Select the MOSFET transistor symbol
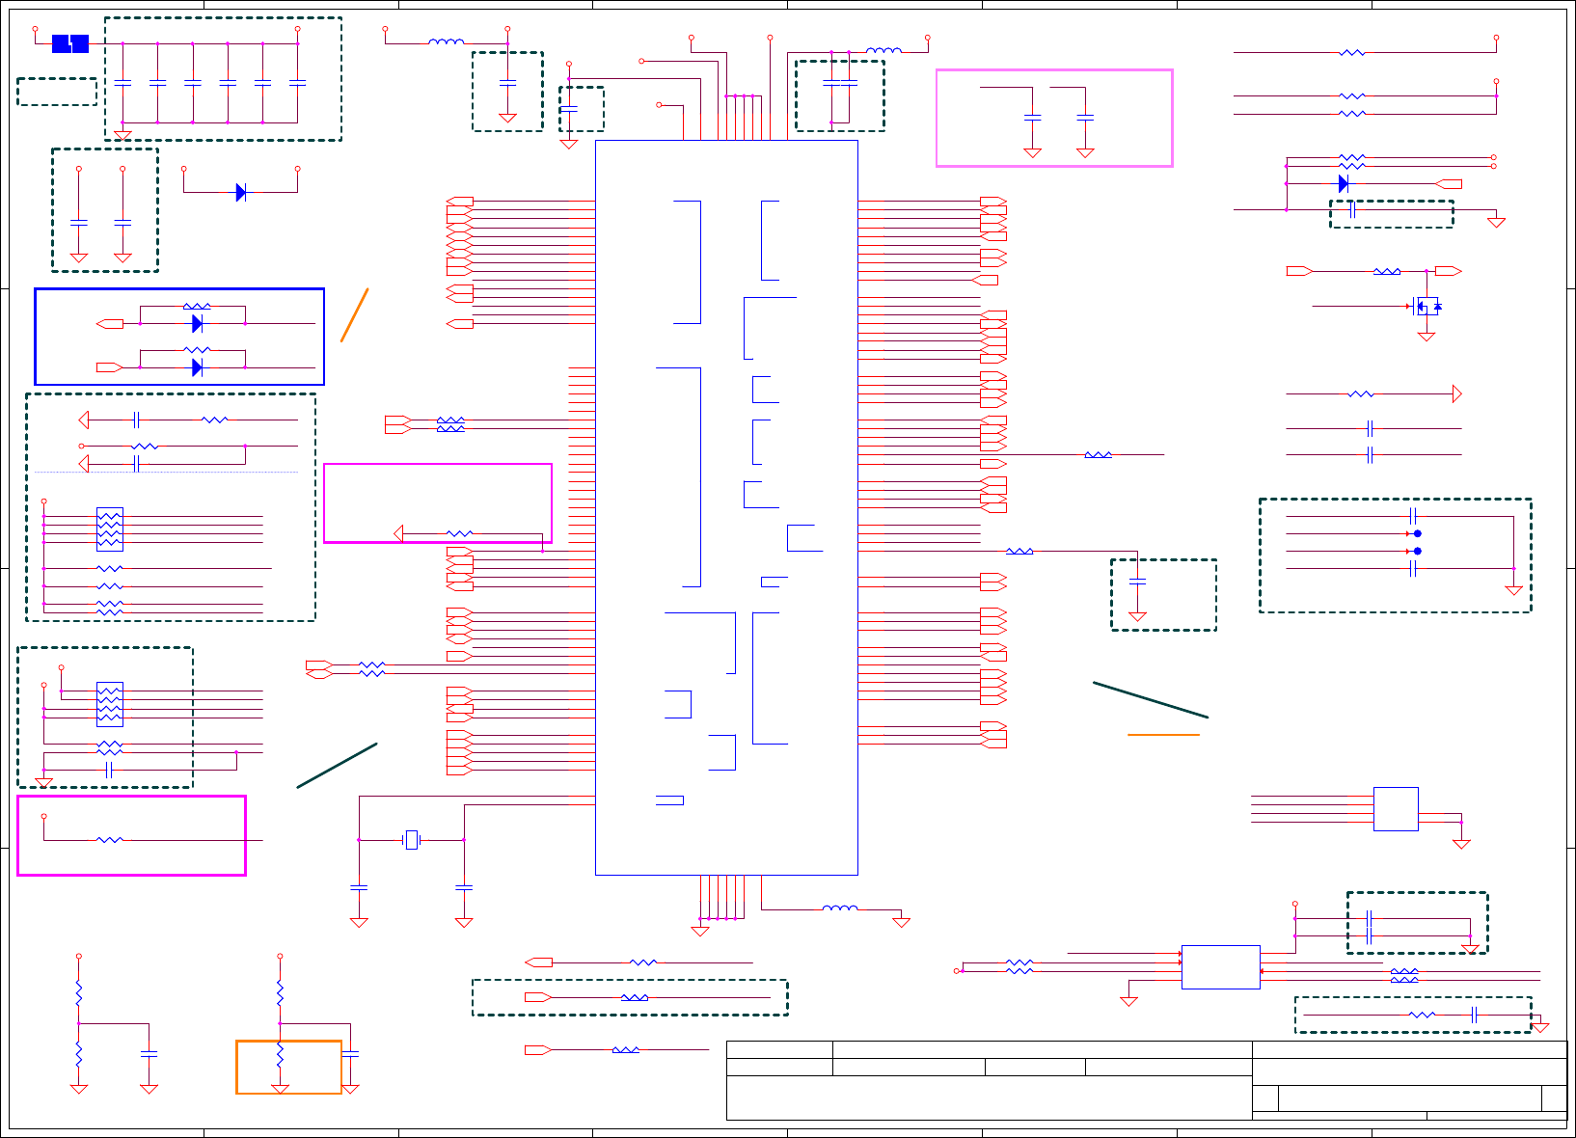Viewport: 1576px width, 1138px height. pyautogui.click(x=1427, y=307)
